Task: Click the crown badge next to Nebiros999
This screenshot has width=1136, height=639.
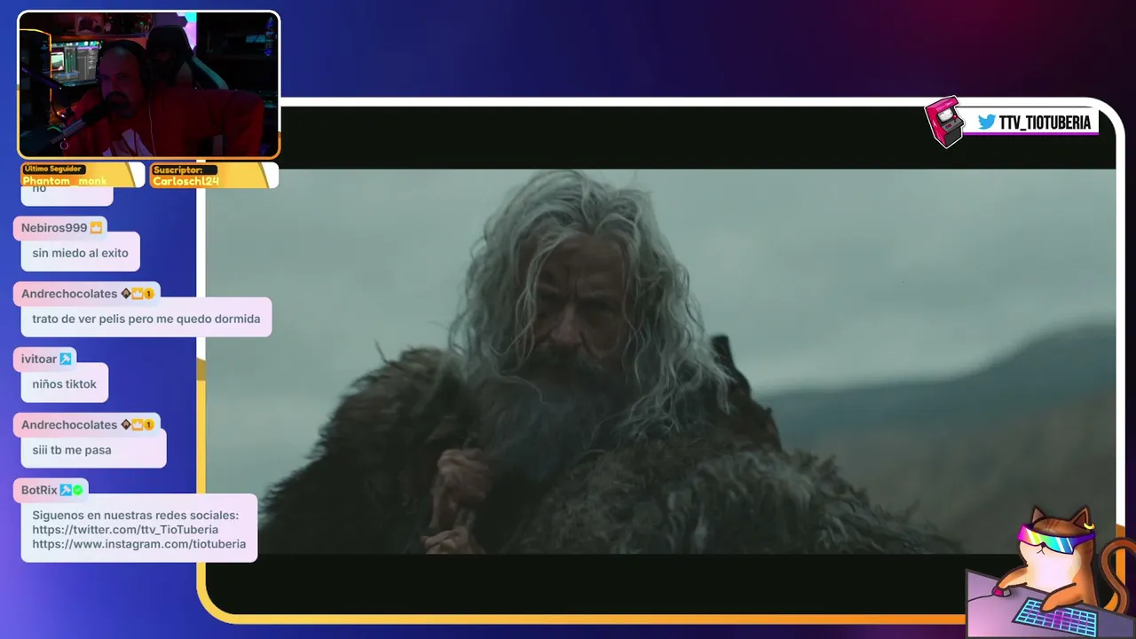Action: [x=96, y=228]
